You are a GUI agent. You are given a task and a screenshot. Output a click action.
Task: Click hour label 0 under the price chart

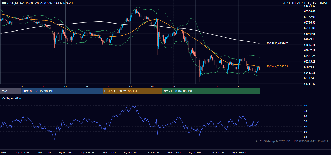pyautogui.click(x=195, y=86)
